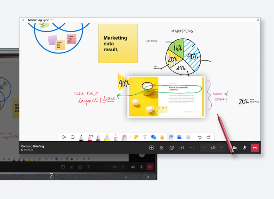Open more meeting options ellipsis
The height and width of the screenshot is (199, 274).
[192, 148]
